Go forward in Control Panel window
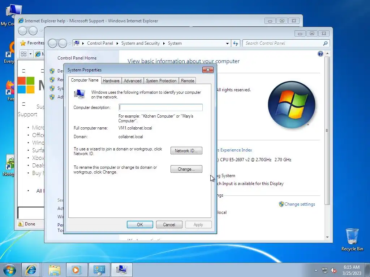The image size is (370, 277). click(x=63, y=43)
